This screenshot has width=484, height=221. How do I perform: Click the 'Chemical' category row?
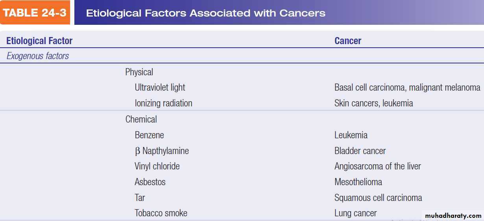coord(141,119)
